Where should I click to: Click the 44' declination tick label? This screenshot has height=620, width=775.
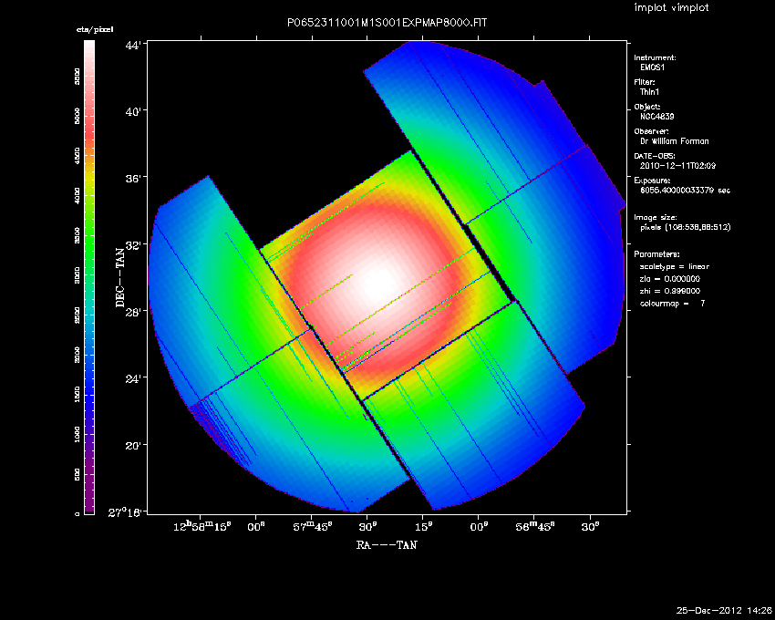(x=134, y=46)
